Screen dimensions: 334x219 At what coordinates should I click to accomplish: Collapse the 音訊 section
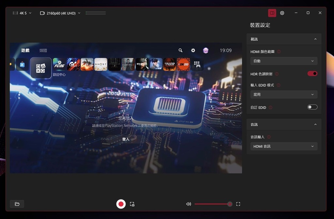[x=315, y=124]
